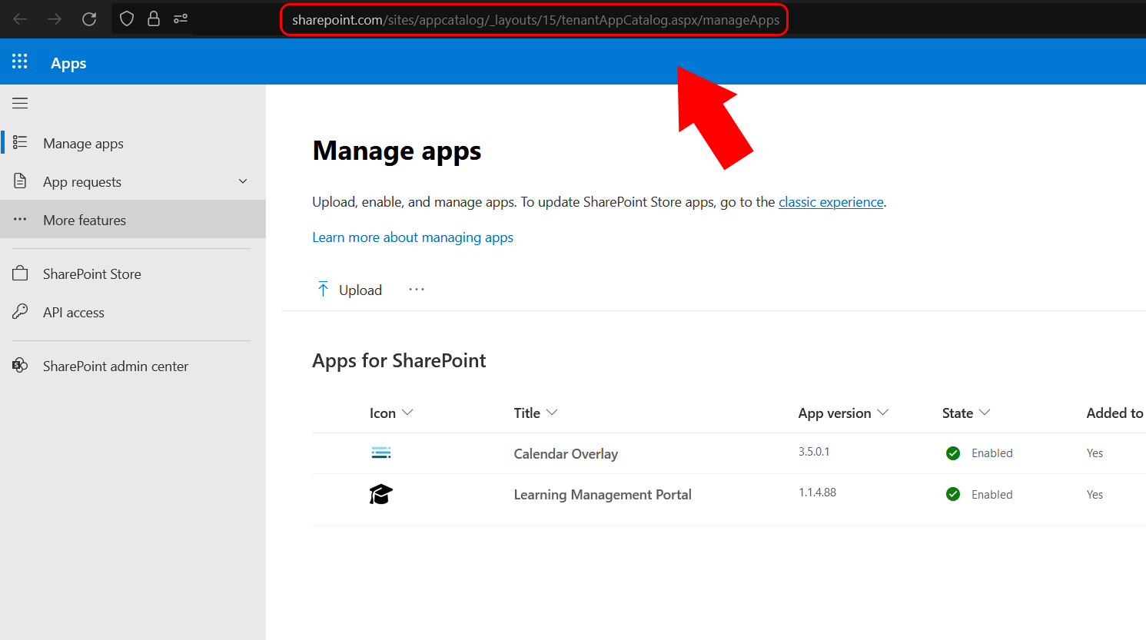Click the App requests document icon
Screen dimensions: 1146x640
click(20, 181)
